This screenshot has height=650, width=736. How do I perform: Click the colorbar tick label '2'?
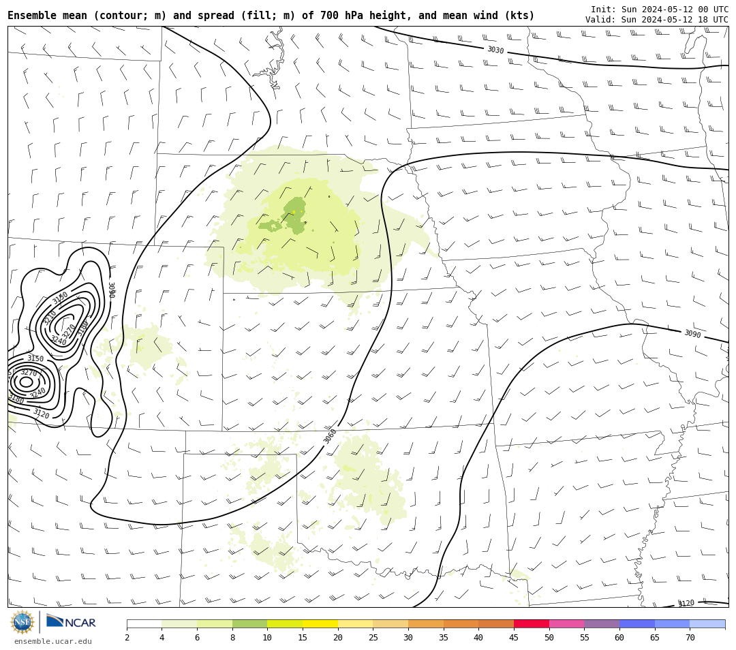coord(127,637)
